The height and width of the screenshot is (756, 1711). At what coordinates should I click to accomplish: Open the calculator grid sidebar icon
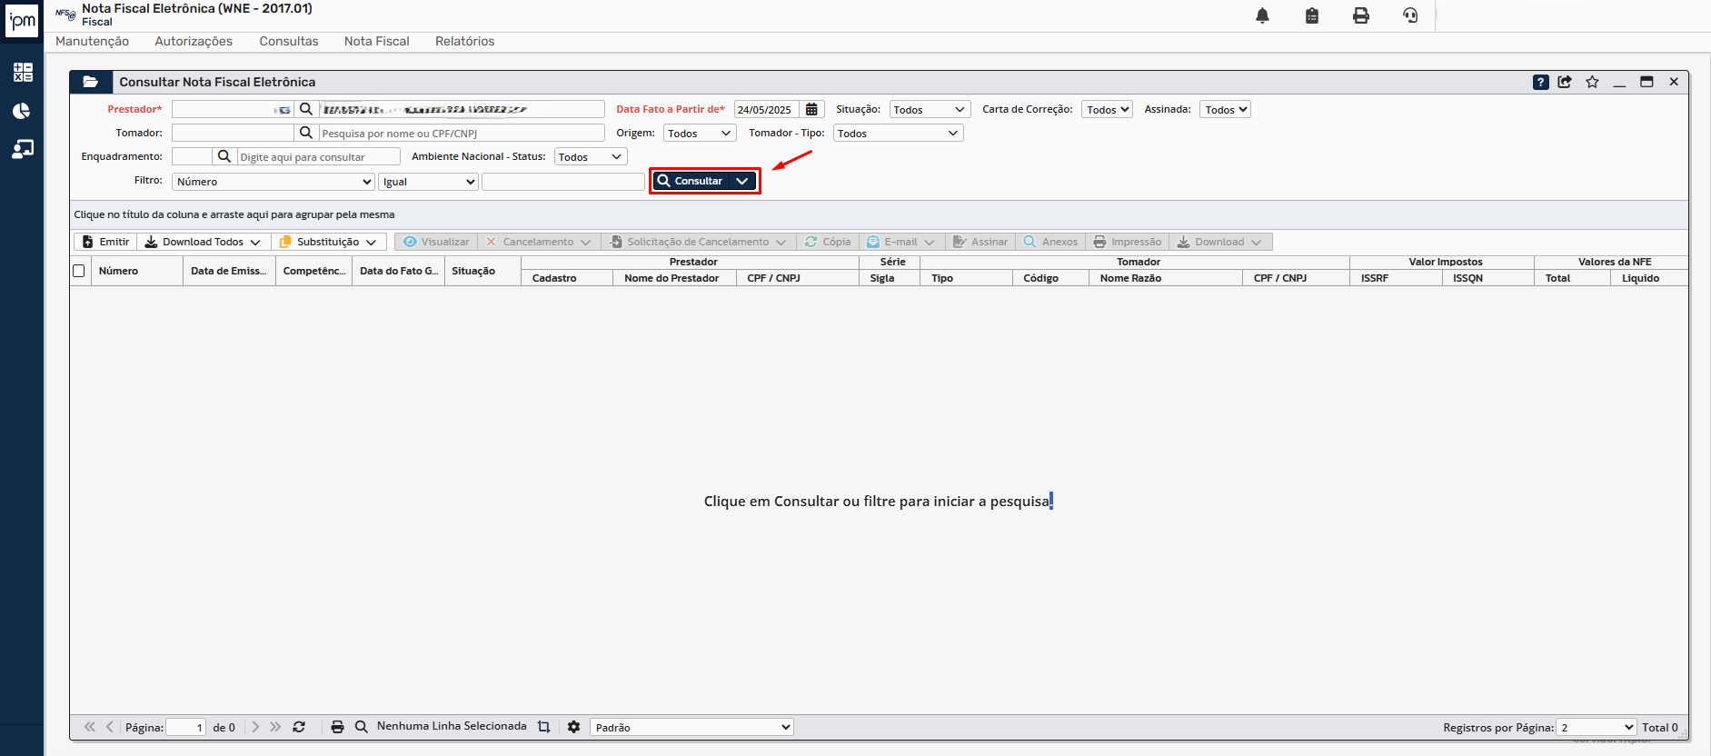[23, 73]
